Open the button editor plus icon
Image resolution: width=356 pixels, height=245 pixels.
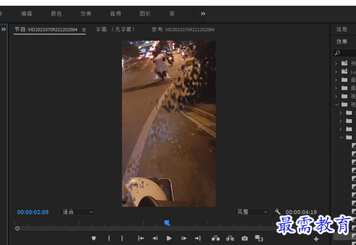(x=316, y=239)
